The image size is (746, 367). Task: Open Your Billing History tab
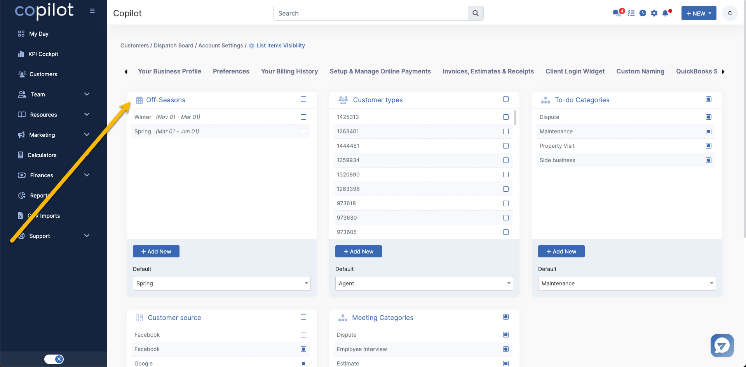coord(289,71)
